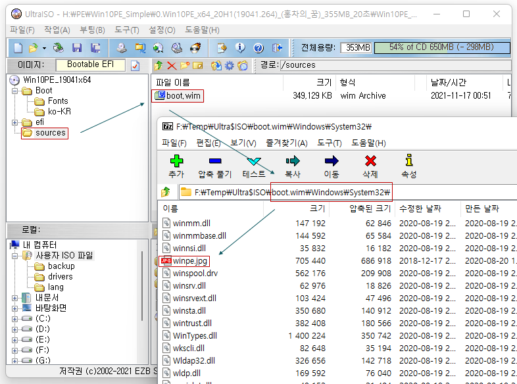Click the Exit door icon
This screenshot has height=384, width=517.
click(x=277, y=48)
